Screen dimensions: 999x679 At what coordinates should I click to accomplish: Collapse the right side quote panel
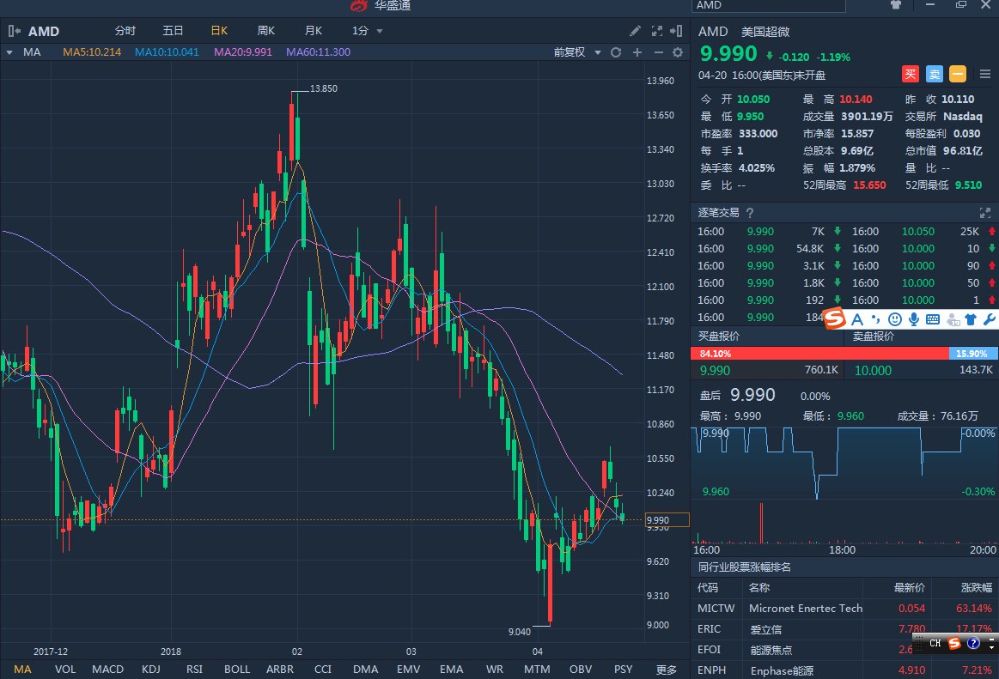(x=678, y=31)
